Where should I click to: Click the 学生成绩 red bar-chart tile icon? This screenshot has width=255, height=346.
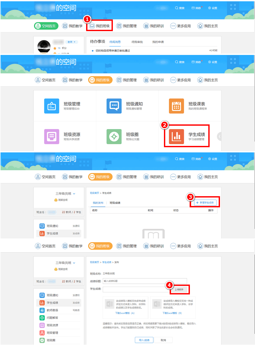176,137
